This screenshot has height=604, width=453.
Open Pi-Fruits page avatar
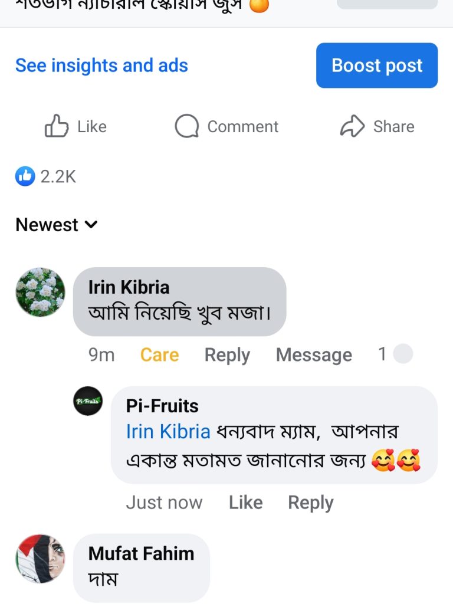click(x=88, y=401)
